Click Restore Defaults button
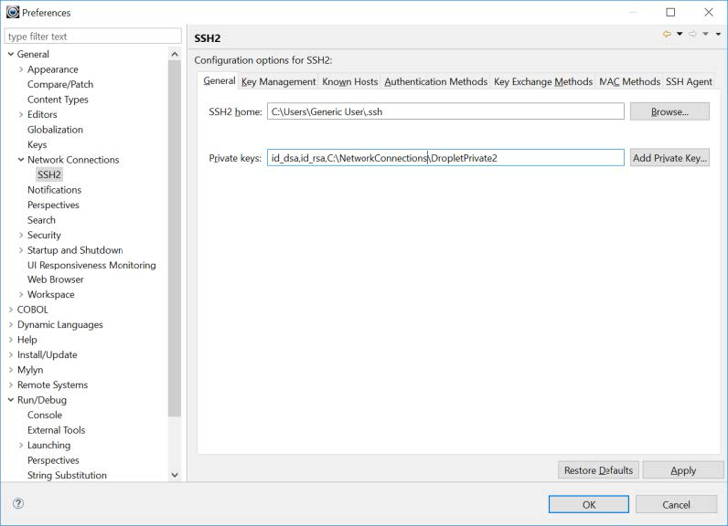The image size is (728, 526). pos(598,470)
